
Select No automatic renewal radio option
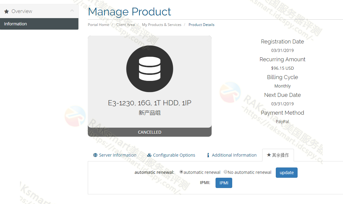[x=225, y=172]
